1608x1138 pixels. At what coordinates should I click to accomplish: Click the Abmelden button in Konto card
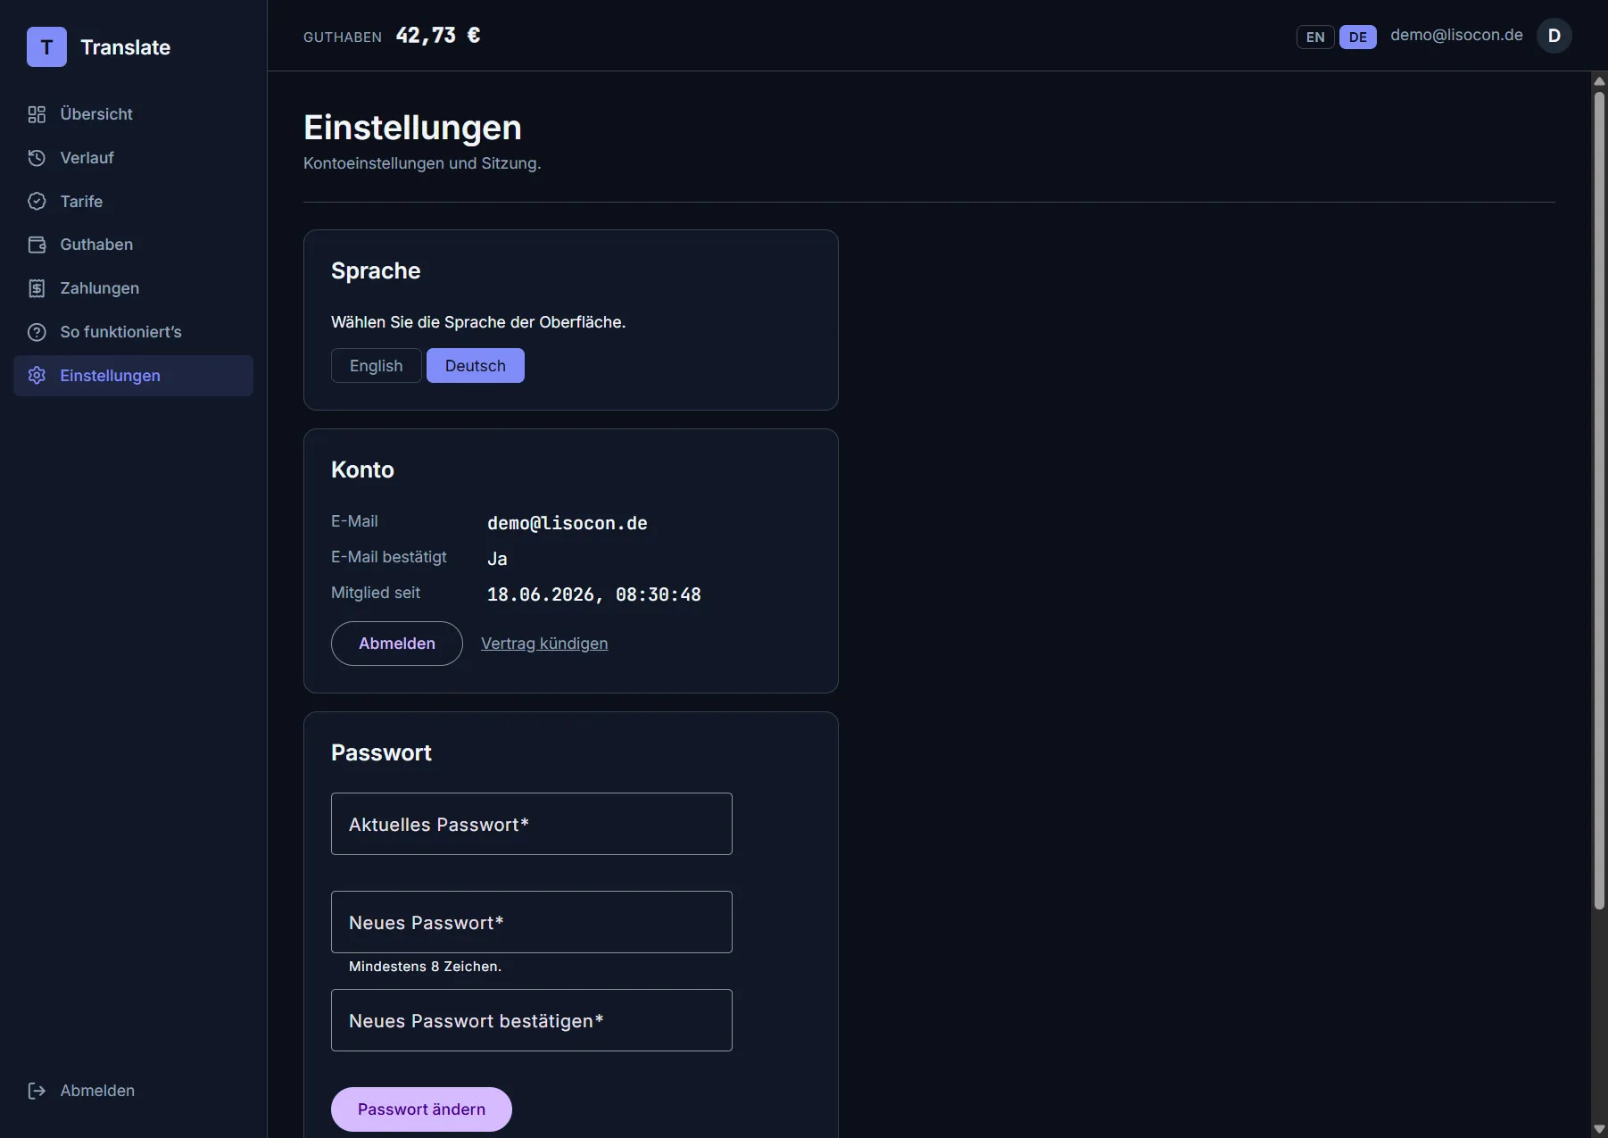click(397, 644)
